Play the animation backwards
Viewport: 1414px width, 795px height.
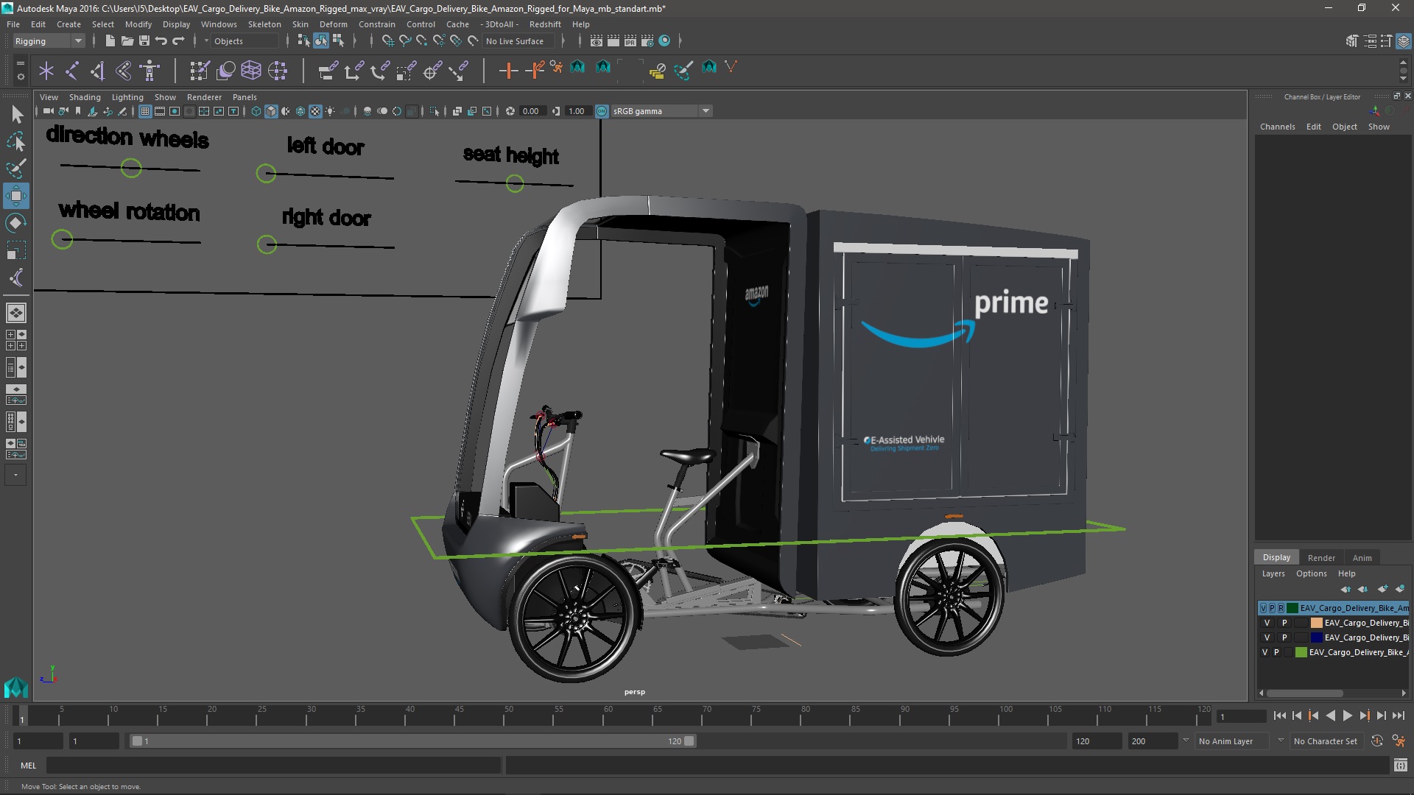point(1330,715)
